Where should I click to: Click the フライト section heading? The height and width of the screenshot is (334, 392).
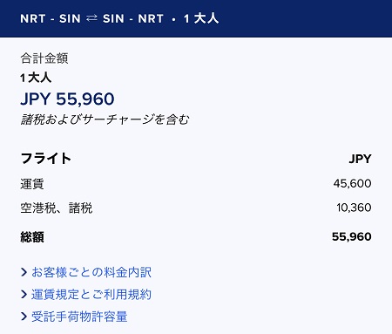click(46, 159)
